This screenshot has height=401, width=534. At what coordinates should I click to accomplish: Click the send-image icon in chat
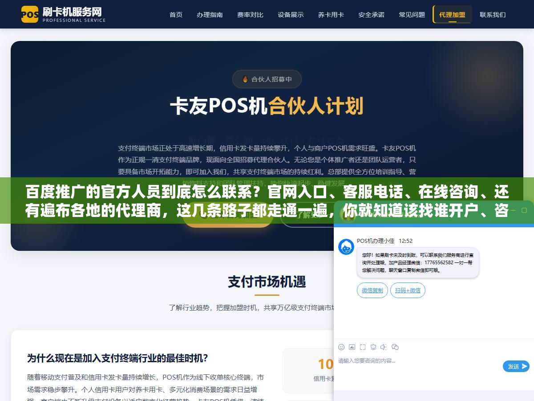click(x=352, y=347)
